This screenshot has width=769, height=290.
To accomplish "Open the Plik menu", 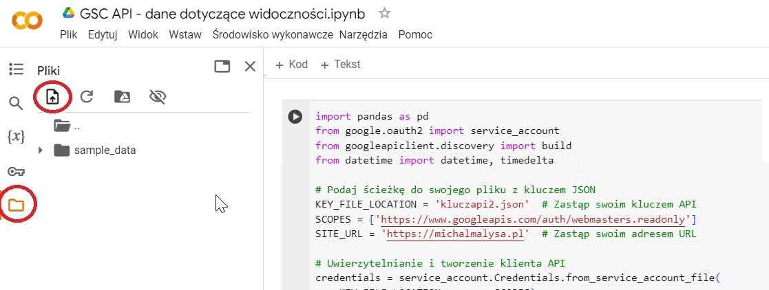I will coord(69,35).
